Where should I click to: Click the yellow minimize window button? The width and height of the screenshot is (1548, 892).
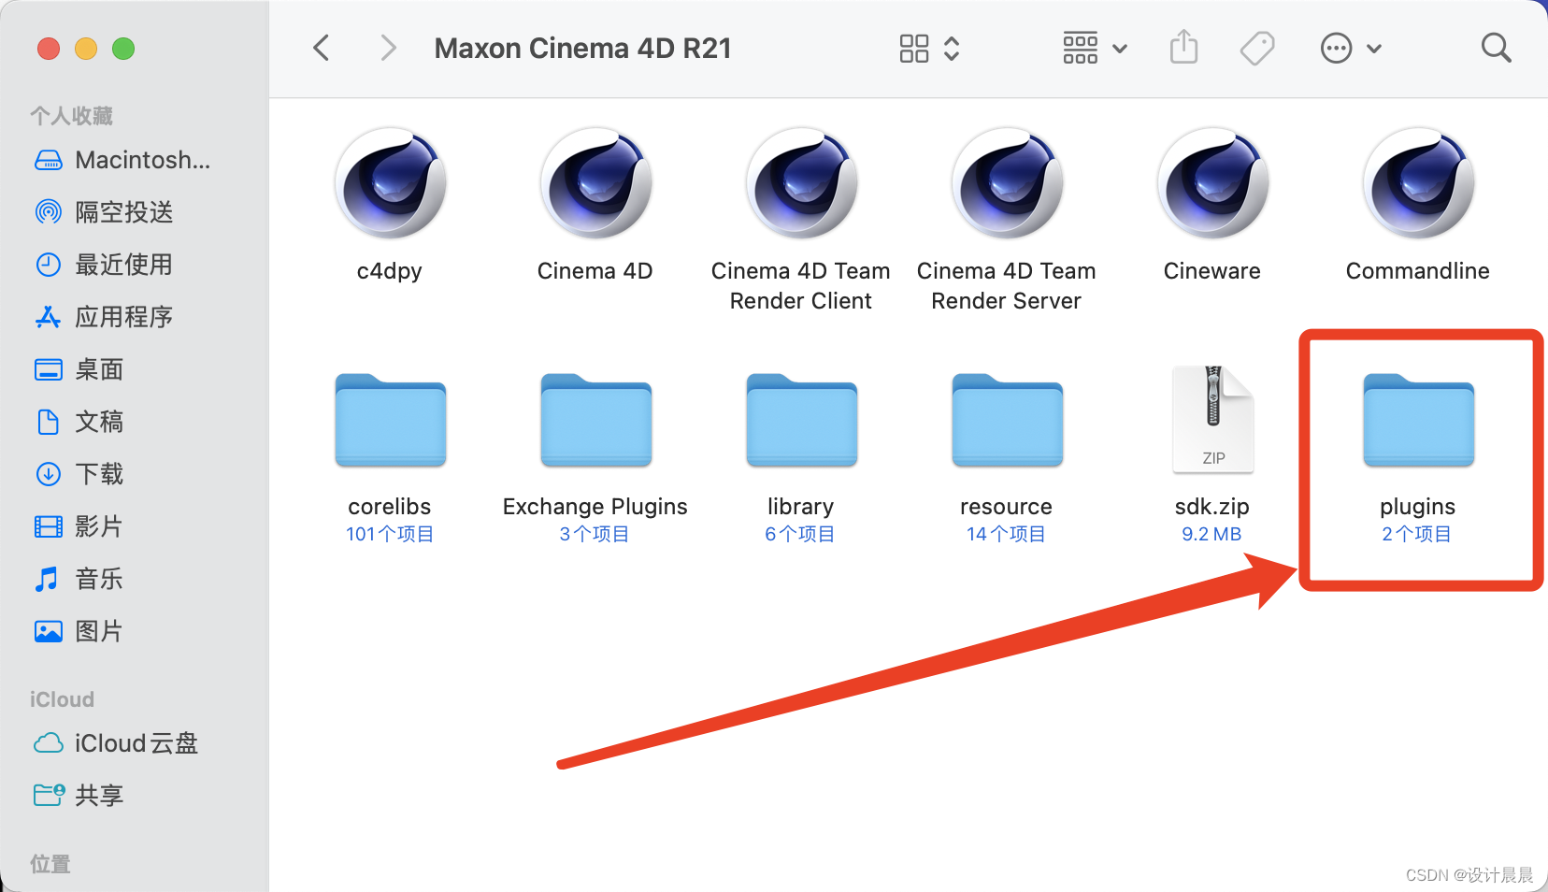point(86,49)
